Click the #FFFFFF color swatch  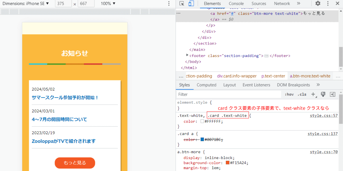click(202, 121)
